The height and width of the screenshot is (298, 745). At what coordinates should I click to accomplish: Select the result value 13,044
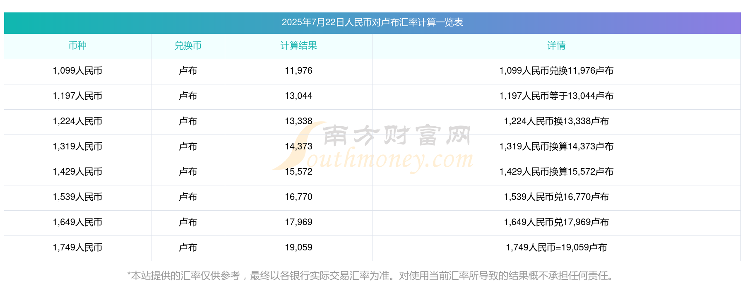pos(298,96)
